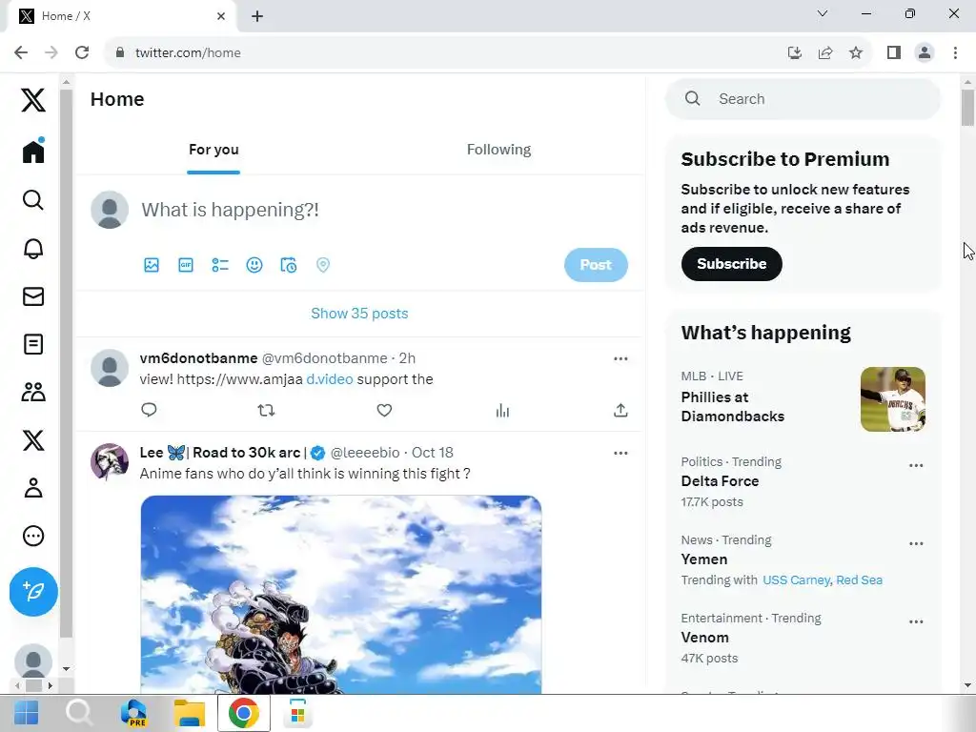Open a new browser tab
Image resolution: width=976 pixels, height=732 pixels.
tap(257, 16)
